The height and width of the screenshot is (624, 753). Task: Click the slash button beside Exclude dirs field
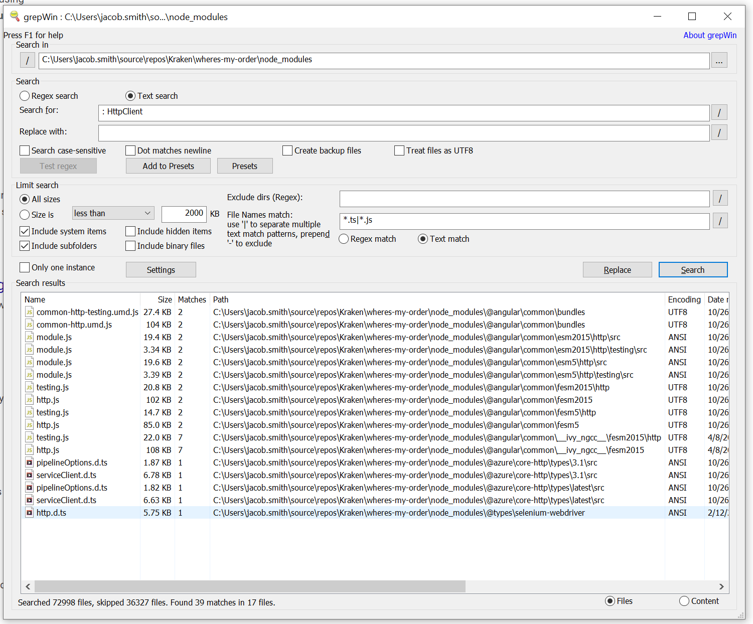click(x=720, y=199)
